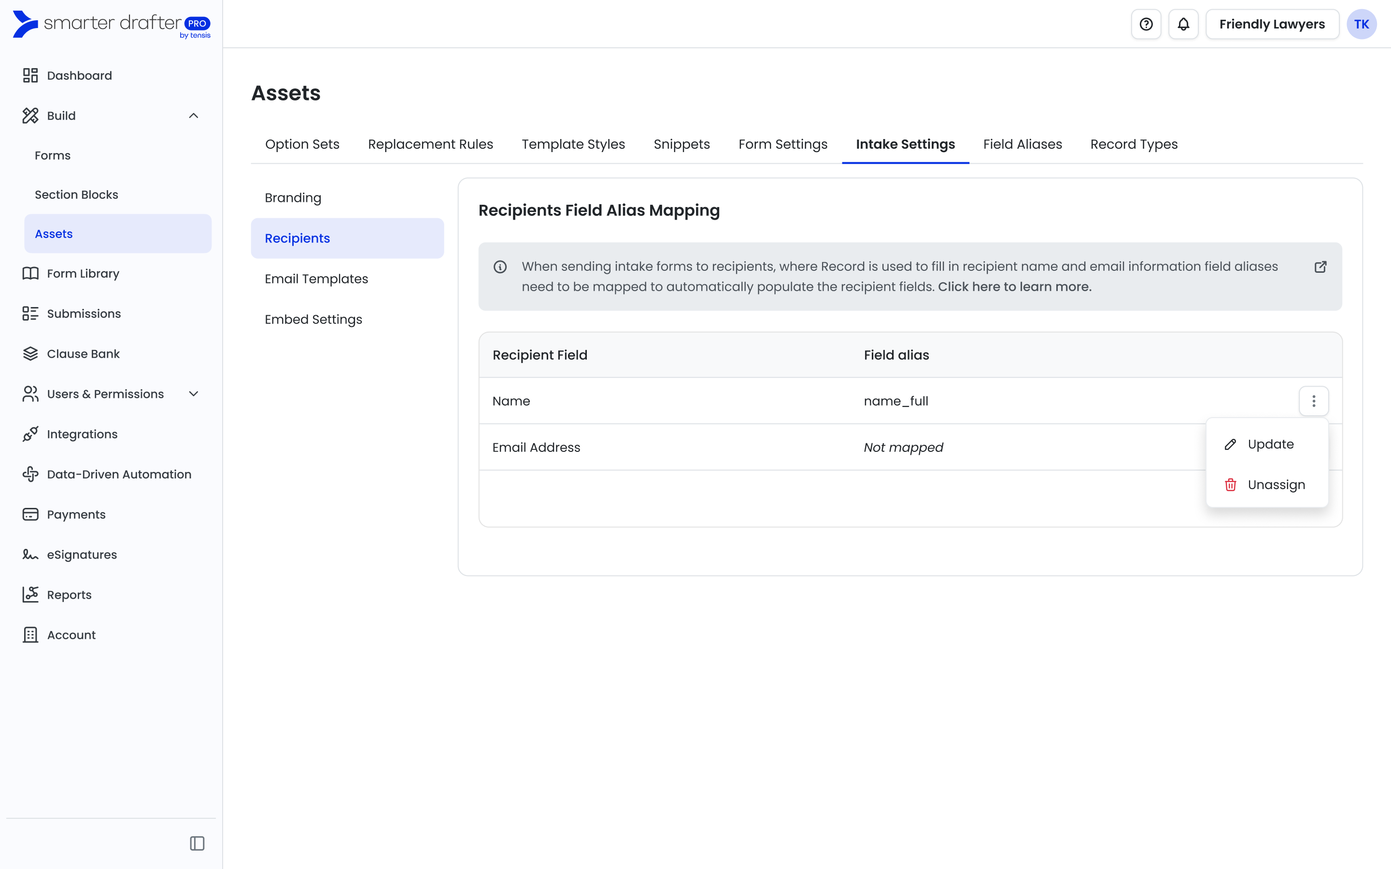Choose Unassign in the row menu

click(x=1276, y=485)
